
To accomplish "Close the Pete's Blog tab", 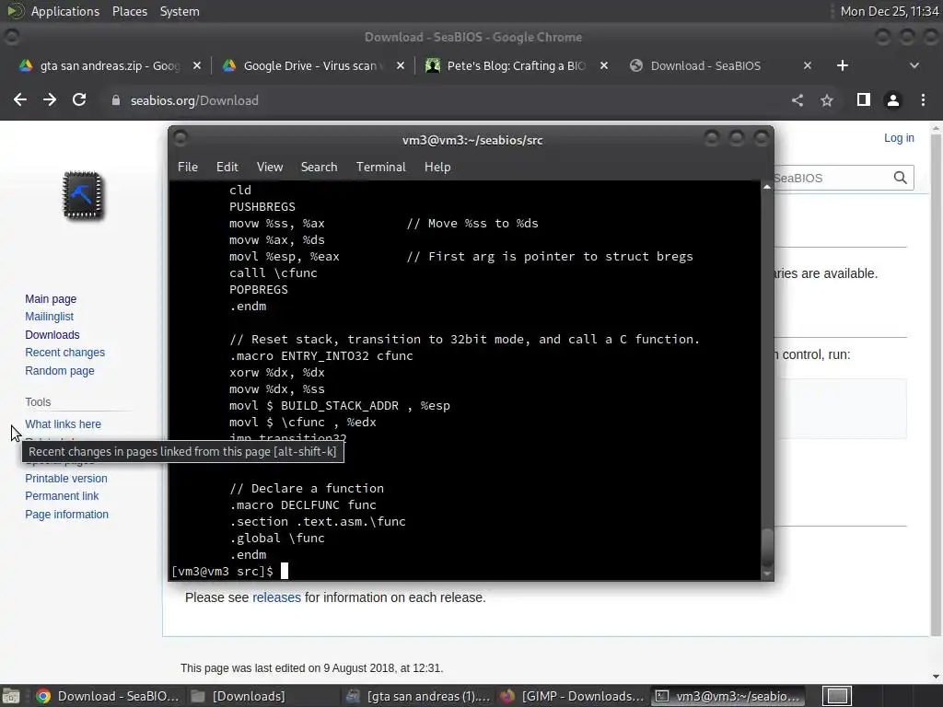I will (x=604, y=65).
